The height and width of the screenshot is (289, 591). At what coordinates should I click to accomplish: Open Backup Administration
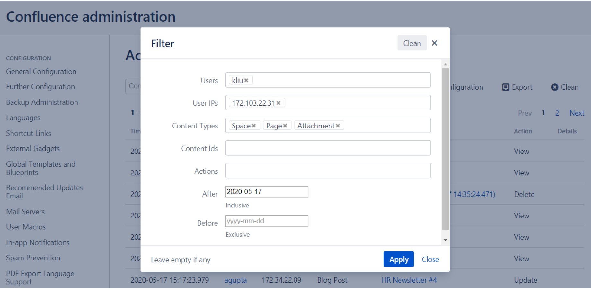[42, 102]
